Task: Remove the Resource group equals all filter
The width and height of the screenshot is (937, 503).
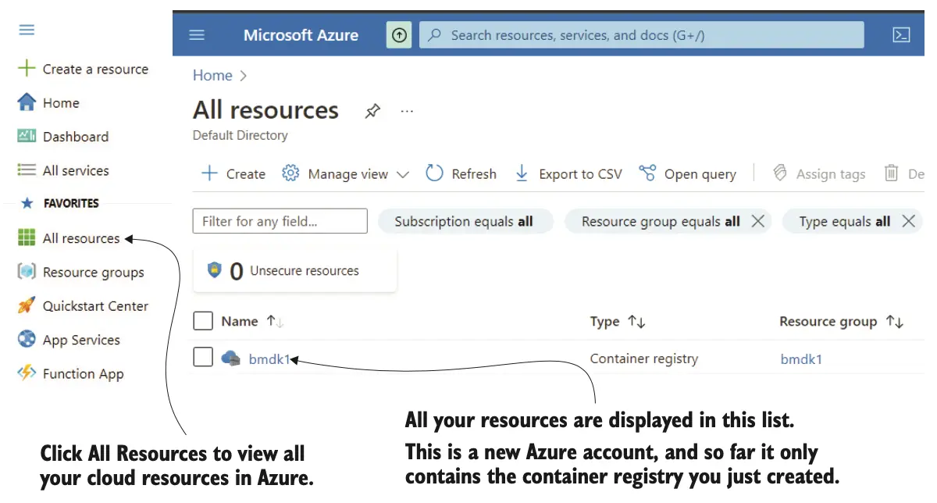Action: click(757, 221)
